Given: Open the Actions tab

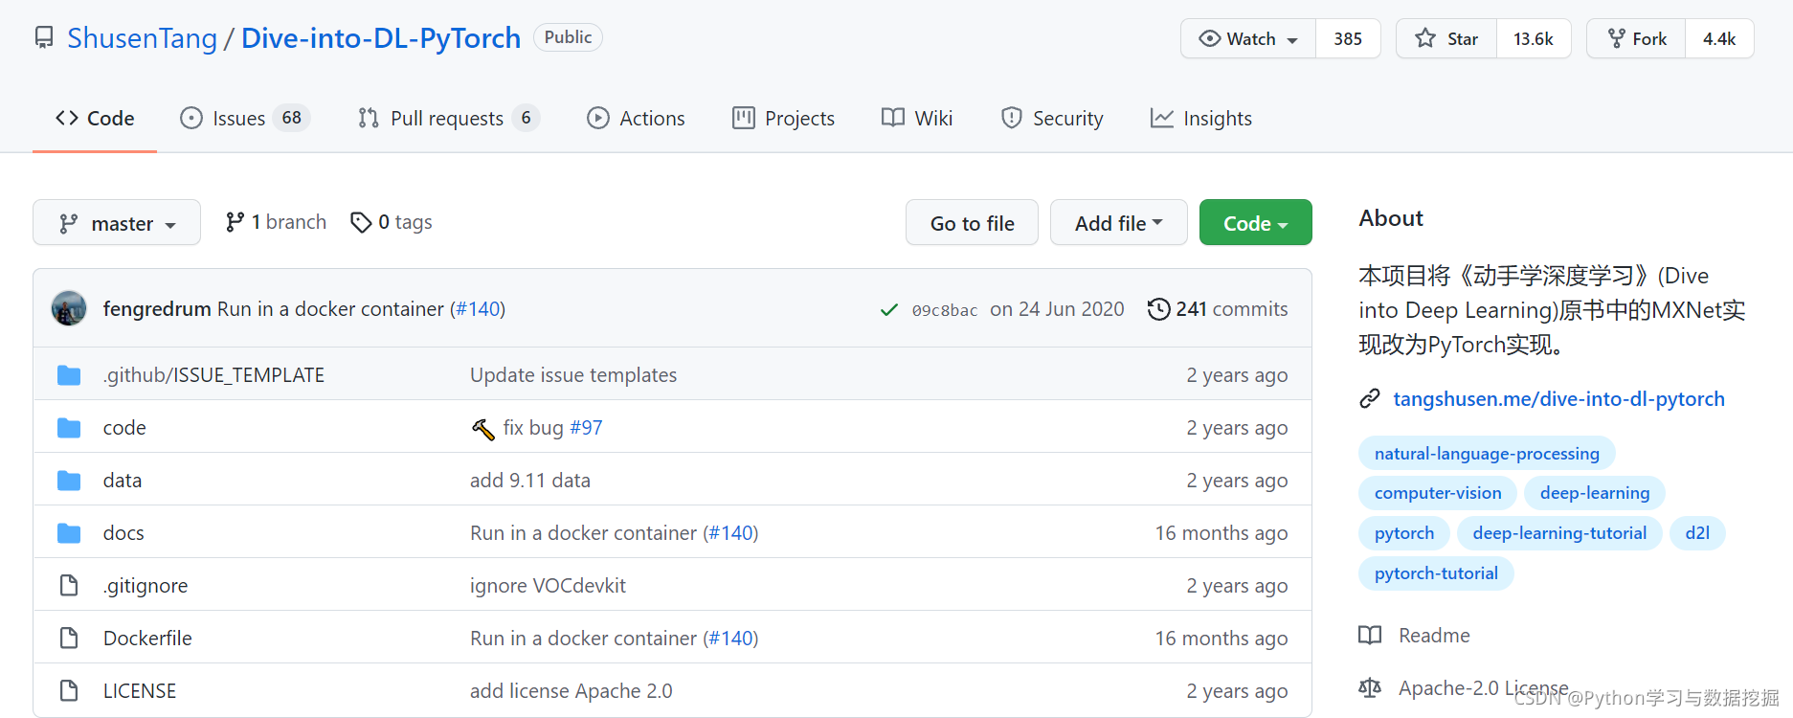Looking at the screenshot, I should click(x=636, y=118).
